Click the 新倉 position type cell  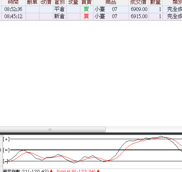point(60,16)
